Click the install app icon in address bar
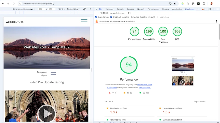This screenshot has height=123, width=220. pyautogui.click(x=170, y=4)
